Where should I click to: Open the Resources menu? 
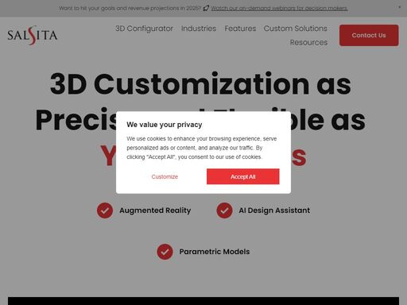point(308,42)
